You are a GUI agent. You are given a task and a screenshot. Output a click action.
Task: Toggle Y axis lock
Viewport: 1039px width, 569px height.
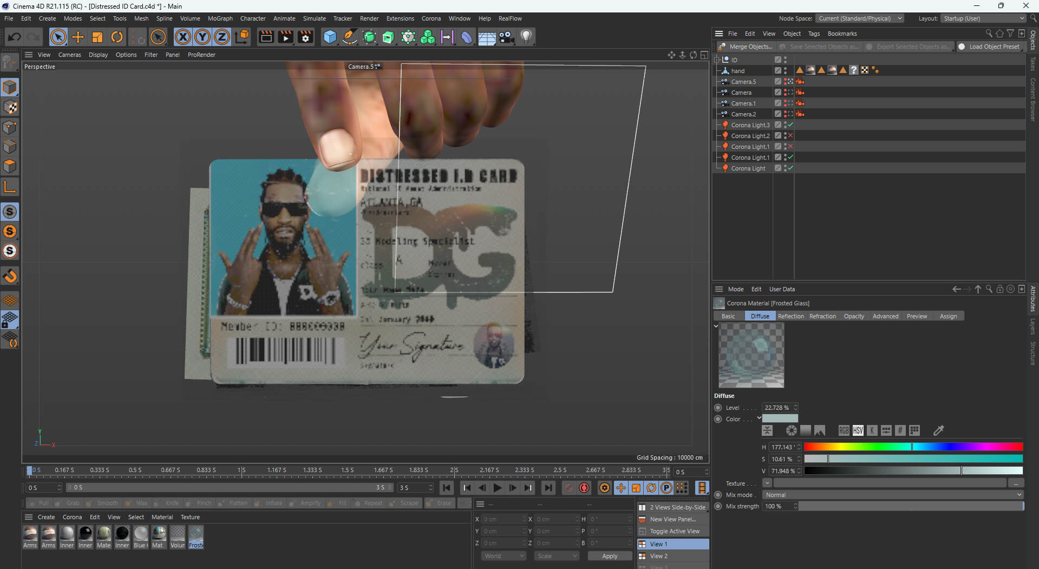pos(202,37)
